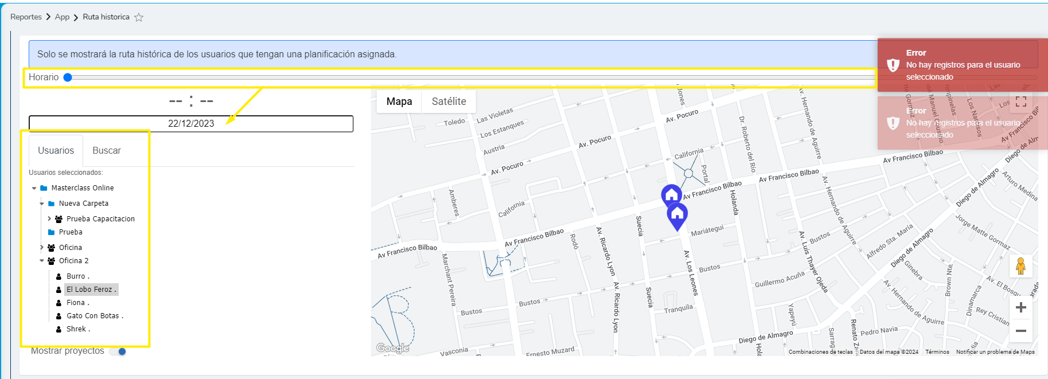Toggle the Mostrar proyectos switch

tap(119, 351)
